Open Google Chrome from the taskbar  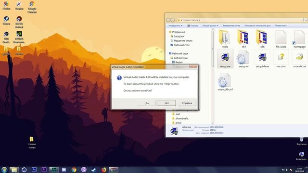(x=74, y=170)
